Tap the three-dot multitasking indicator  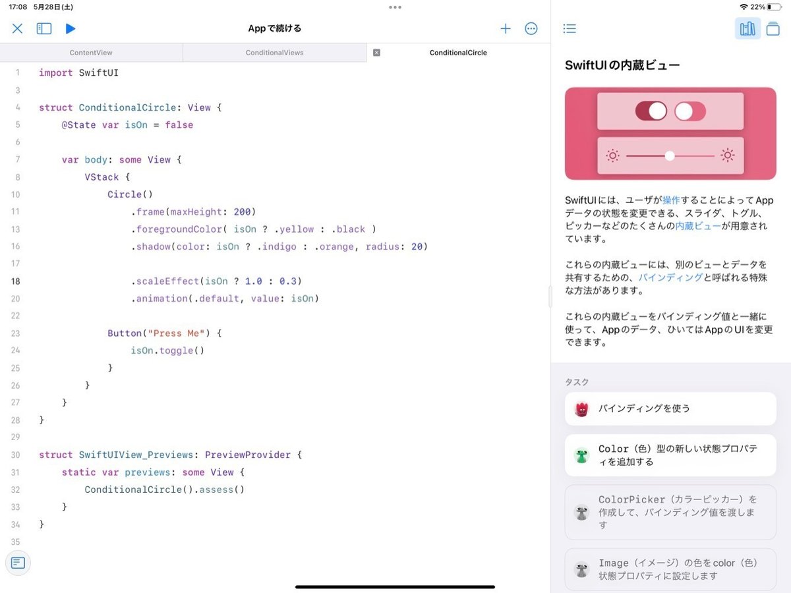coord(395,7)
